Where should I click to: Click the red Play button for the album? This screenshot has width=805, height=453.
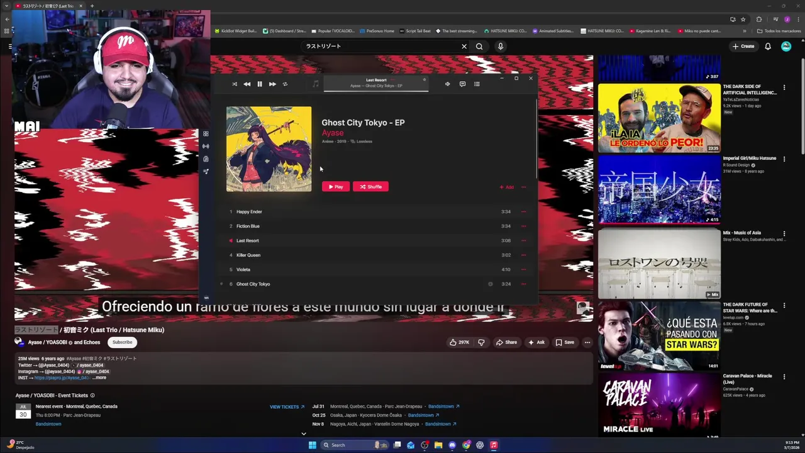(x=336, y=187)
